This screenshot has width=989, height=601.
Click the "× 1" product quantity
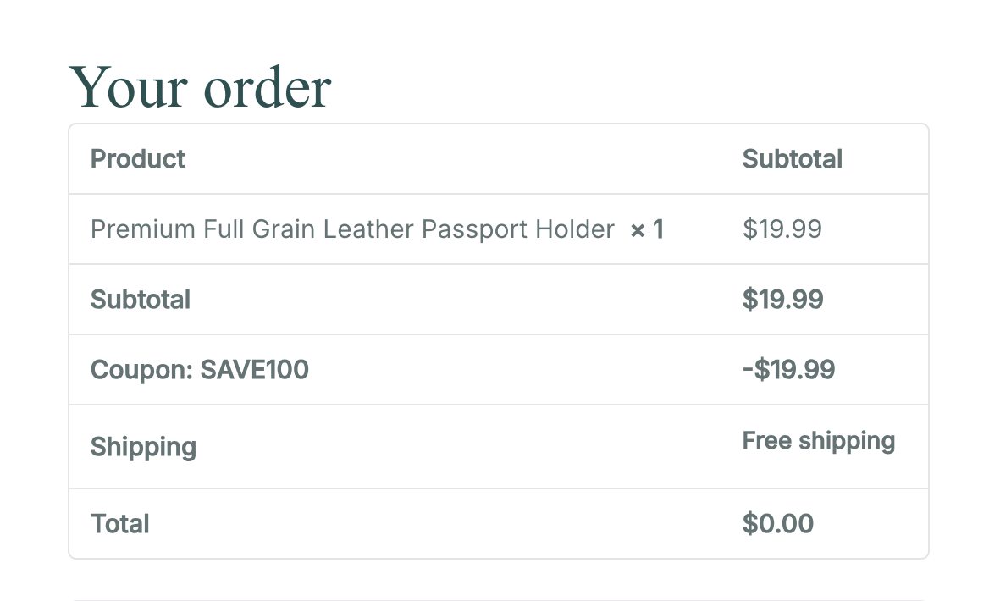(x=647, y=229)
